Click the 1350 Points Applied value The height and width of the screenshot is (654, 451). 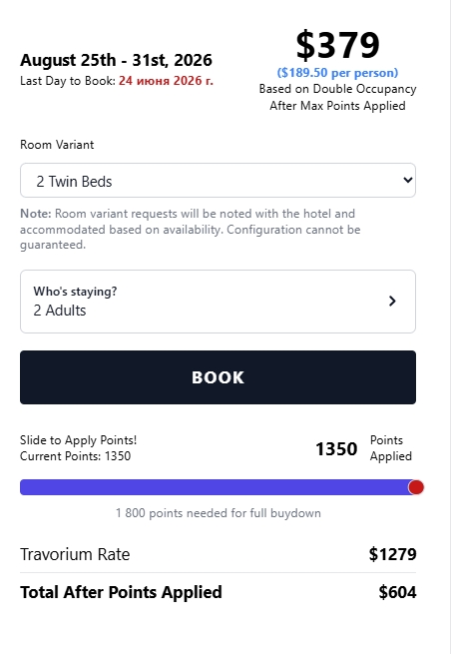click(336, 448)
